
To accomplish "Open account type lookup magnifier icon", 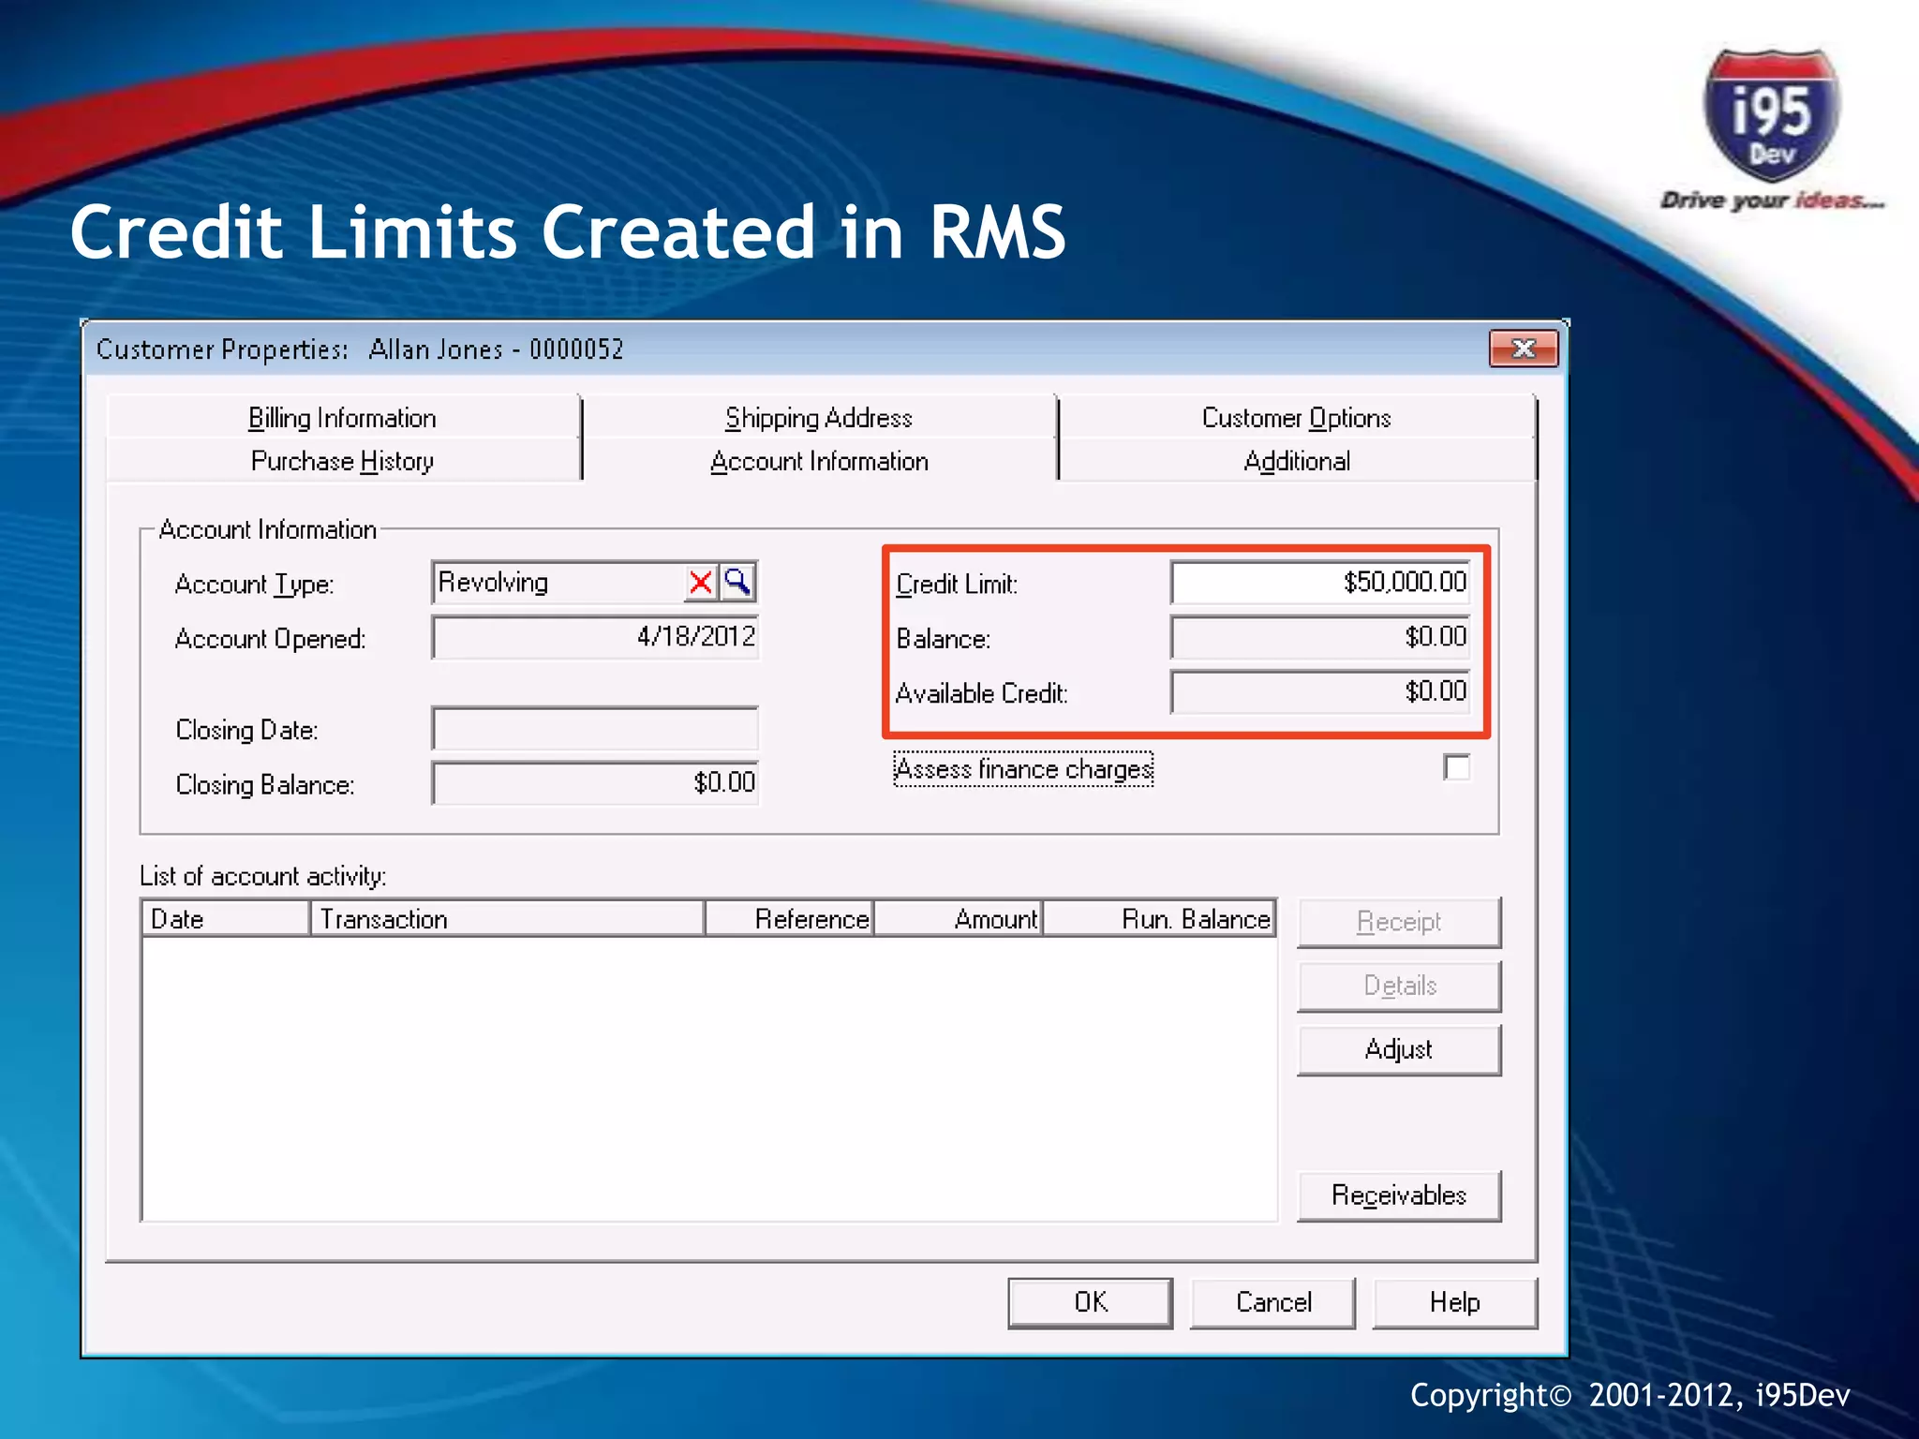I will (x=737, y=583).
